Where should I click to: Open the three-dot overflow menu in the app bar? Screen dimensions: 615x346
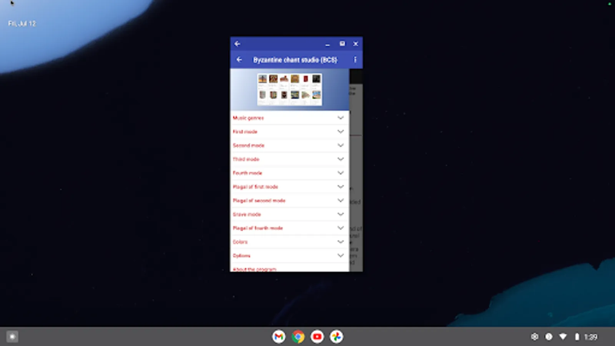pos(355,60)
